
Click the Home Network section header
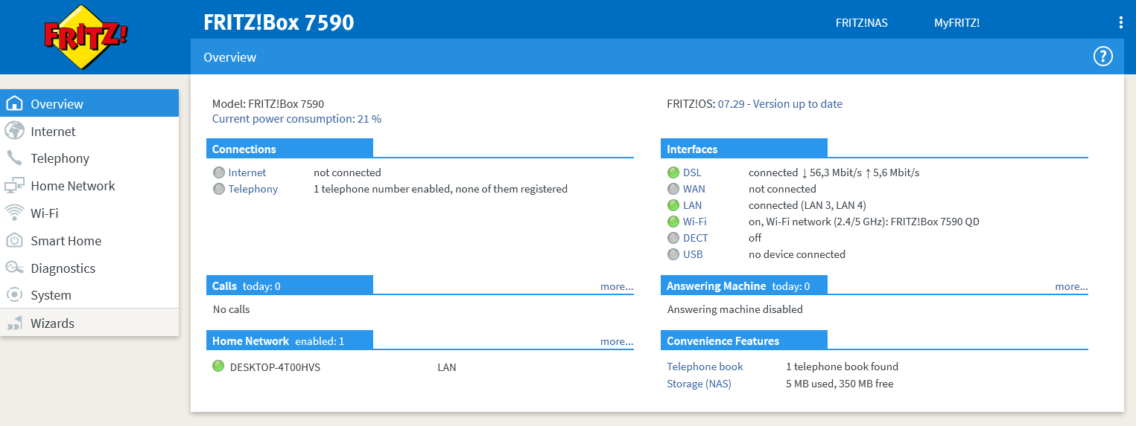(x=290, y=341)
